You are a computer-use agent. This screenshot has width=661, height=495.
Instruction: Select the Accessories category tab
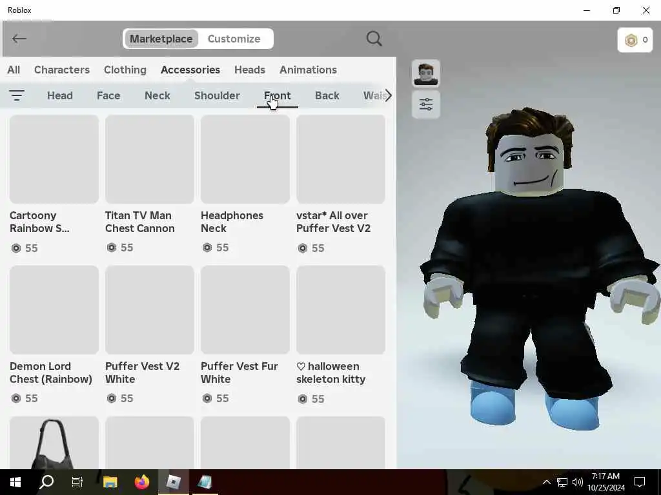pos(190,70)
